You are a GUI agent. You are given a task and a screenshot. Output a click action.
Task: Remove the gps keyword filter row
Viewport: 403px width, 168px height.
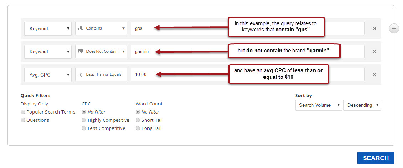tap(374, 28)
